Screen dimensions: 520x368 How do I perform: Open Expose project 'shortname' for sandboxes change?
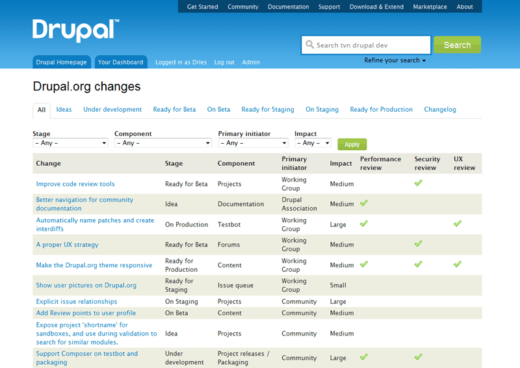(x=96, y=334)
